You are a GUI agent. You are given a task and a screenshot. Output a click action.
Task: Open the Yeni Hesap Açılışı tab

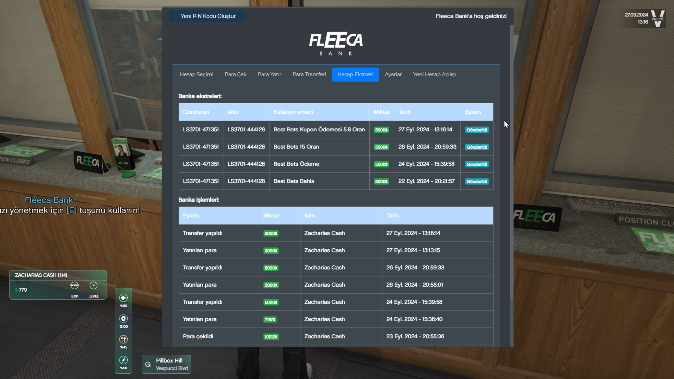pyautogui.click(x=434, y=74)
